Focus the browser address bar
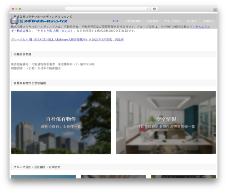 (x=108, y=9)
